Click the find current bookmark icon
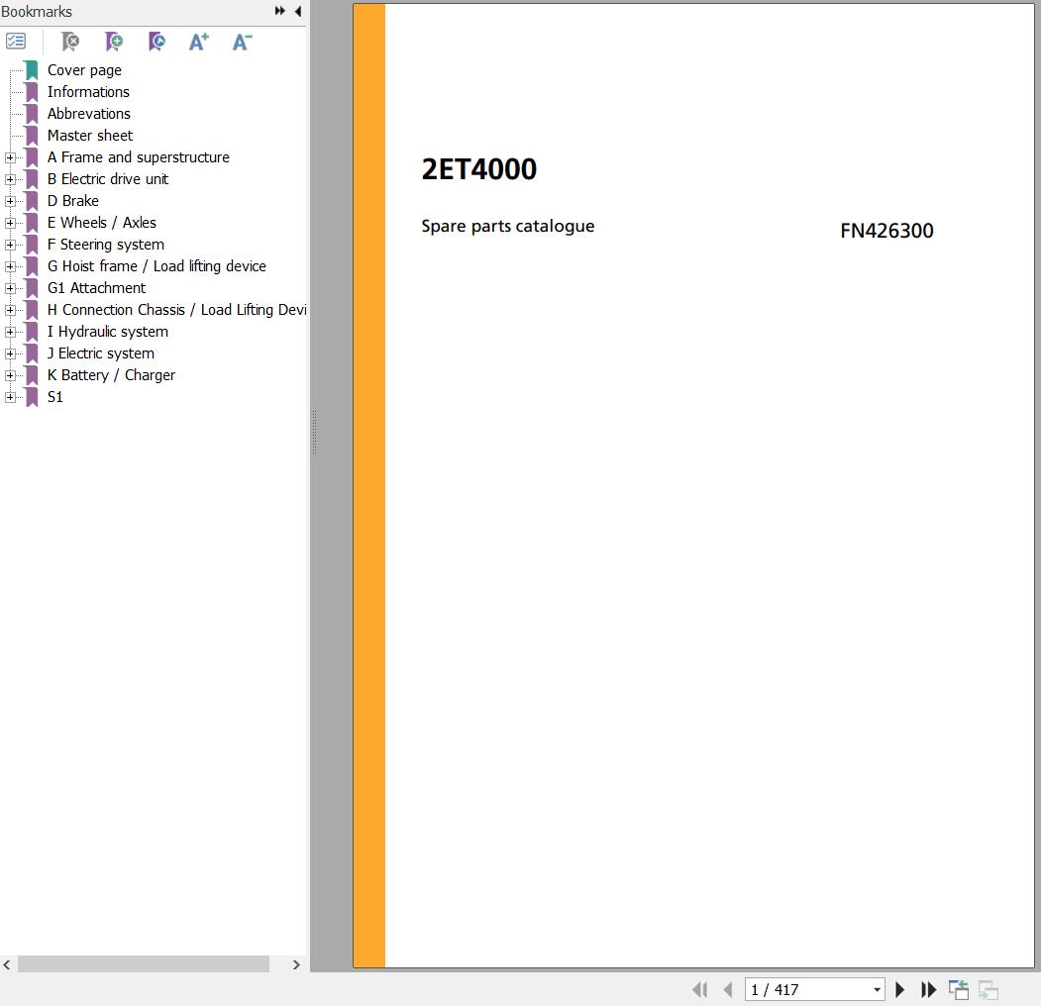1041x1006 pixels. tap(156, 42)
